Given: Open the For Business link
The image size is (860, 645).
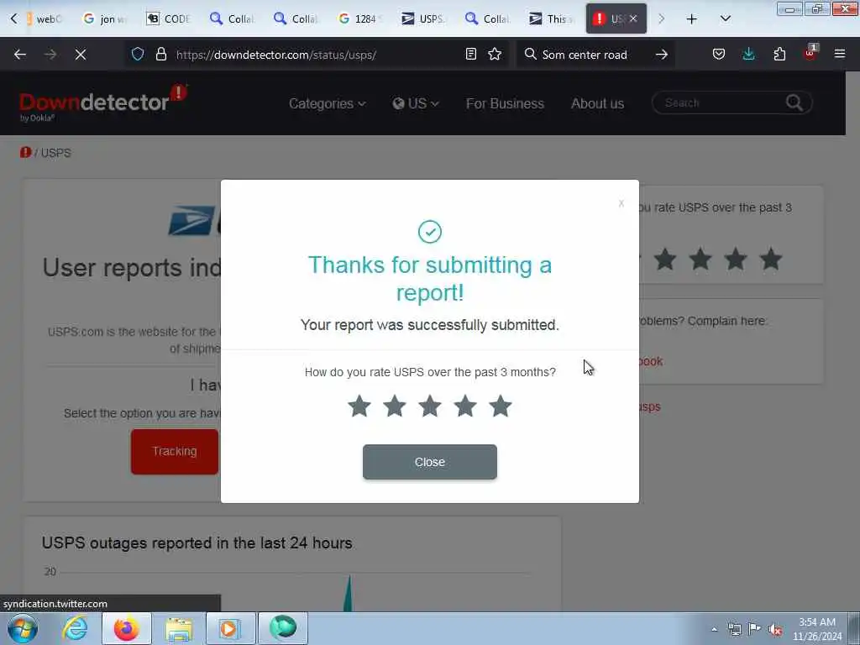Looking at the screenshot, I should [505, 103].
